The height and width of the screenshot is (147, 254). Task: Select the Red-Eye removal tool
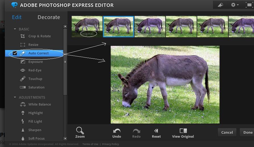35,70
